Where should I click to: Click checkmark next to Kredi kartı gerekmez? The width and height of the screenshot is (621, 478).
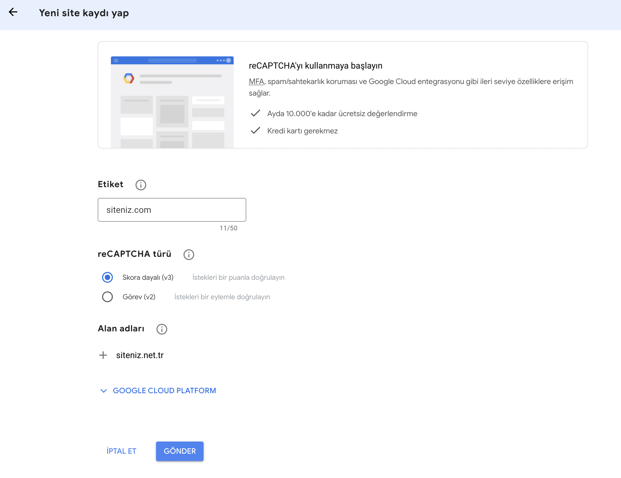(255, 131)
